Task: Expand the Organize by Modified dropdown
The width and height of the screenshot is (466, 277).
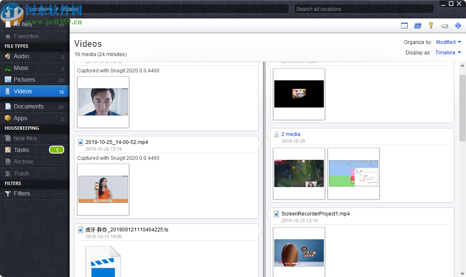Action: 448,42
